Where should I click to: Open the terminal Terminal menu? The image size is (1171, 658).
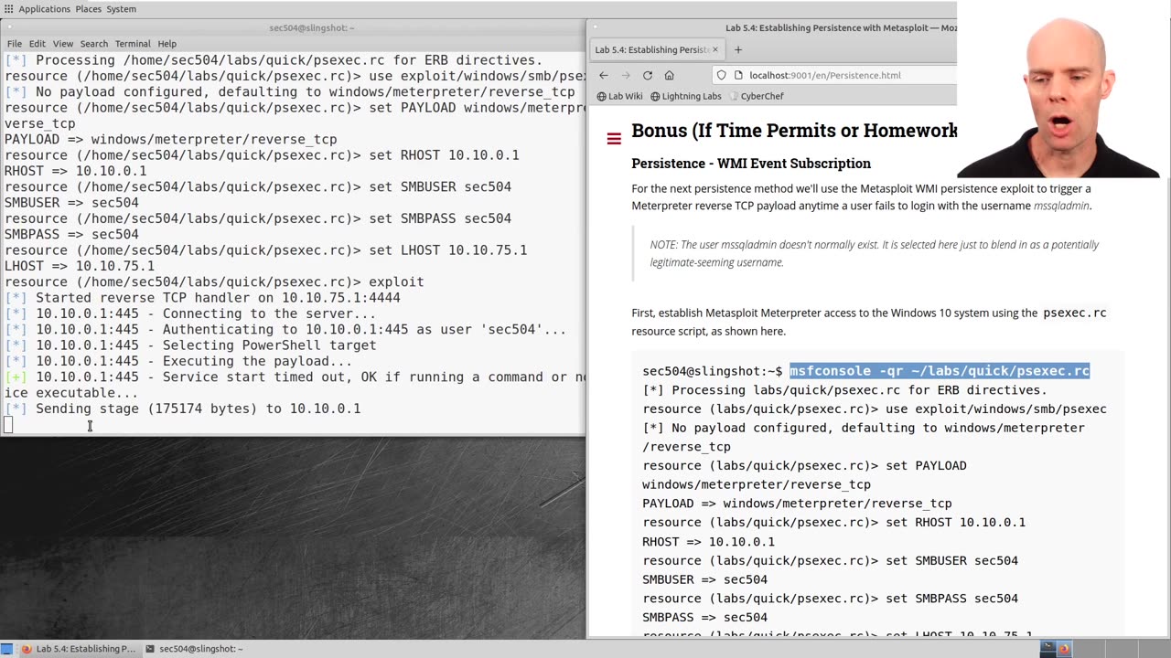(x=133, y=43)
